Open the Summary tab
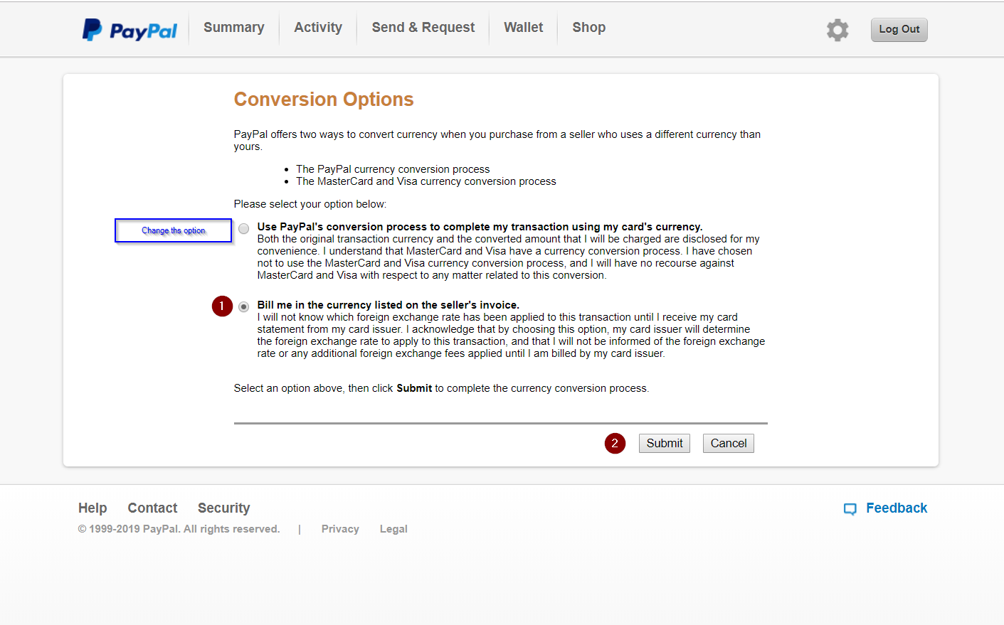 (233, 28)
